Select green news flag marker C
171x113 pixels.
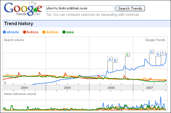(x=127, y=55)
